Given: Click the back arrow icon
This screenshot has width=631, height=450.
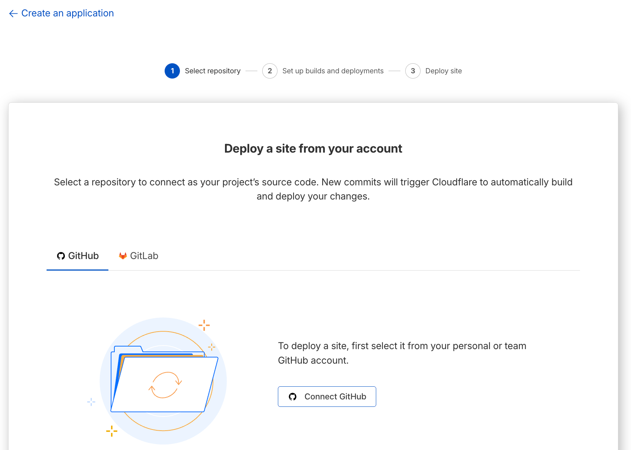Looking at the screenshot, I should coord(13,14).
